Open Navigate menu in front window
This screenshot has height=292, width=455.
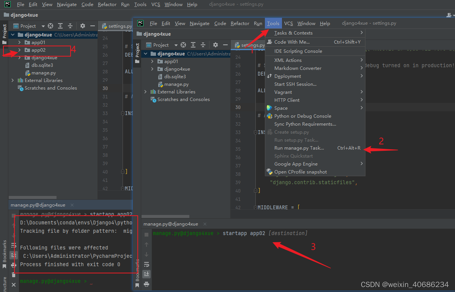199,24
